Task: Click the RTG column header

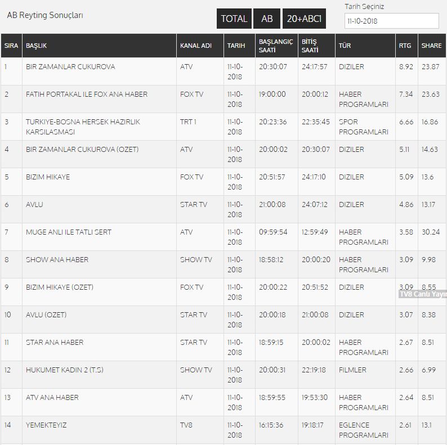Action: (405, 46)
